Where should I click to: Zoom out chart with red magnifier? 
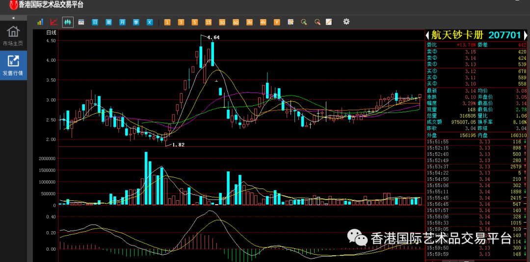[318, 22]
